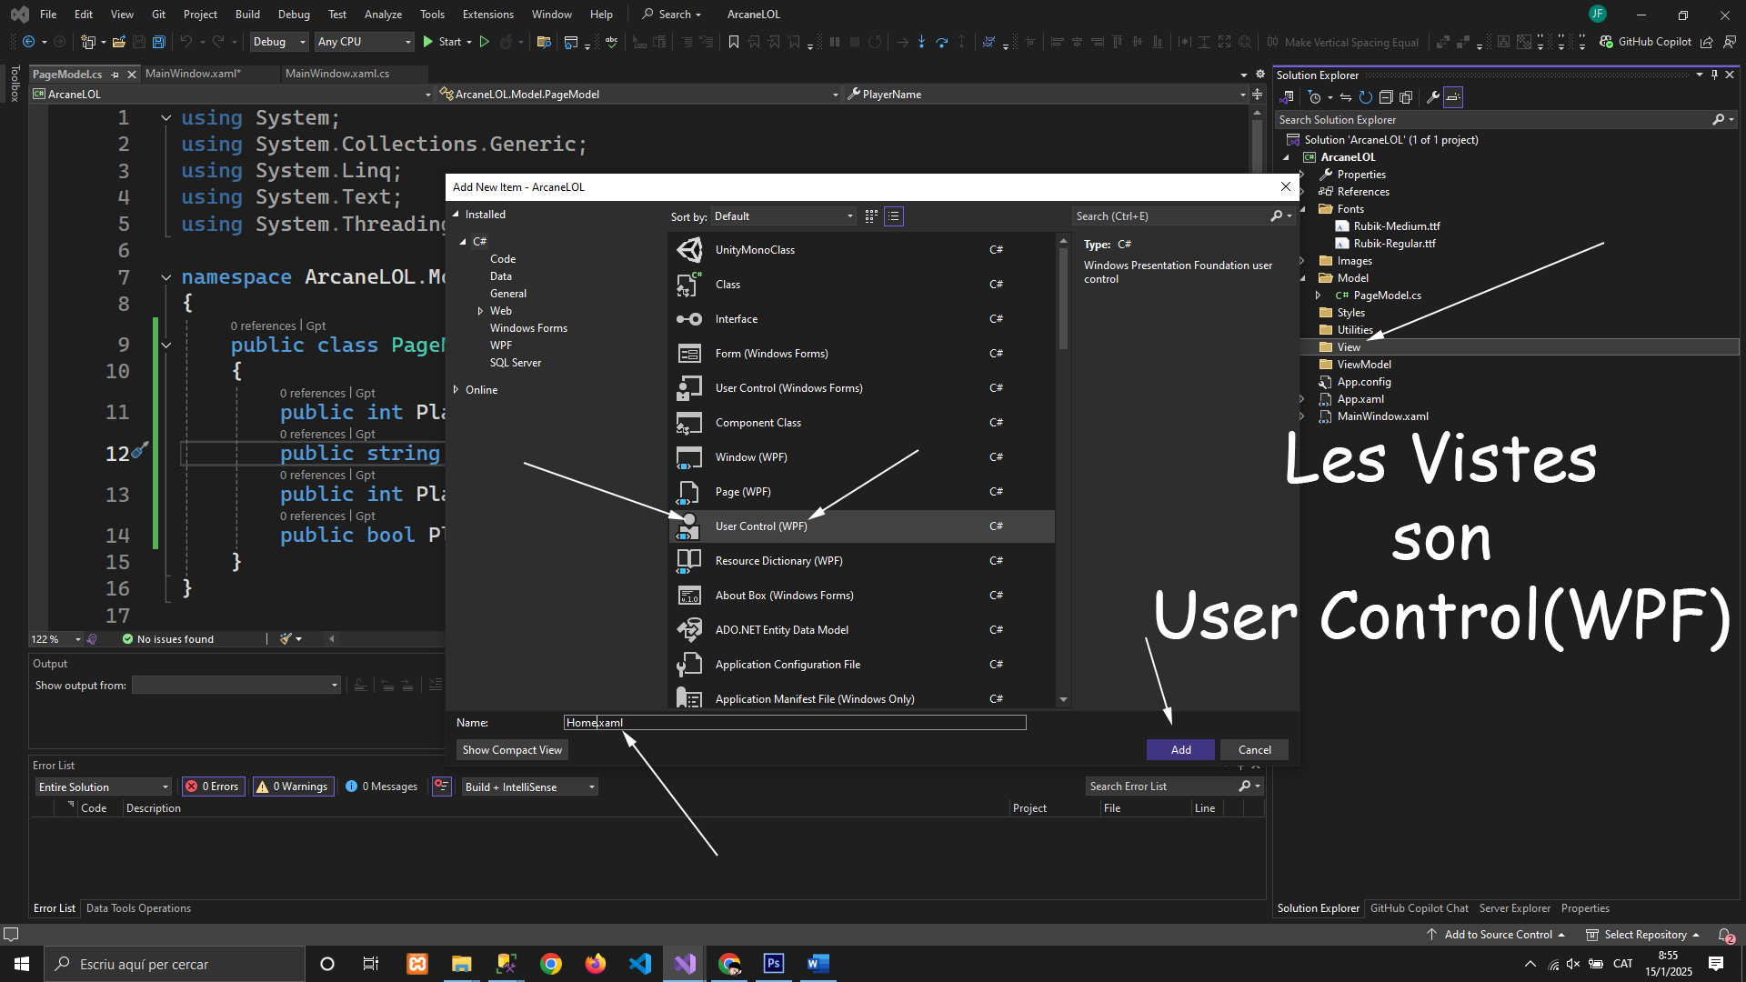Click in the Name input field
The height and width of the screenshot is (982, 1746).
pyautogui.click(x=794, y=723)
